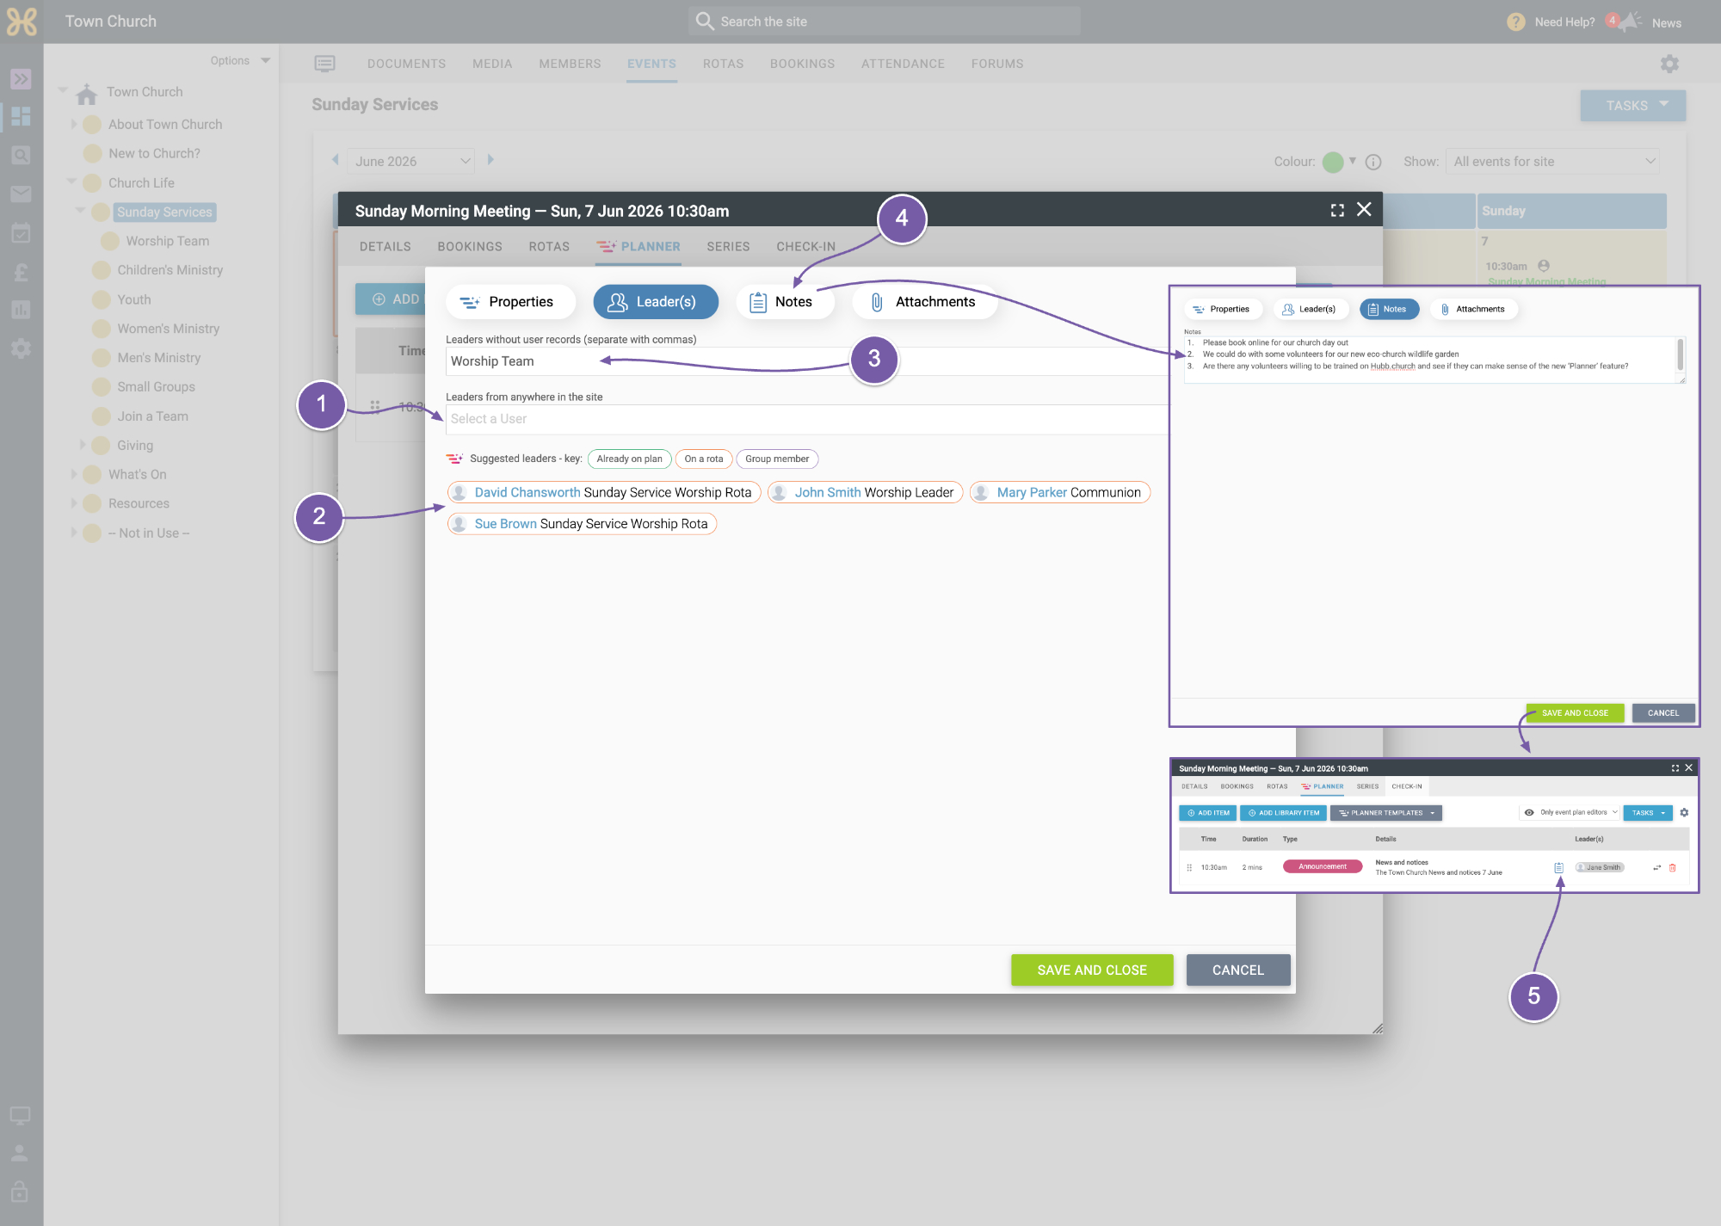Switch to the DOCUMENTS tab
The image size is (1721, 1226).
[406, 64]
